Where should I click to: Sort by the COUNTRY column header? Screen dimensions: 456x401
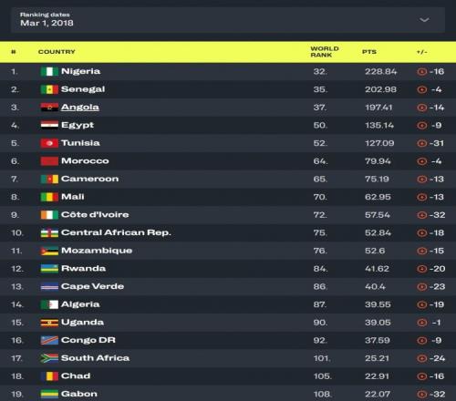point(57,52)
